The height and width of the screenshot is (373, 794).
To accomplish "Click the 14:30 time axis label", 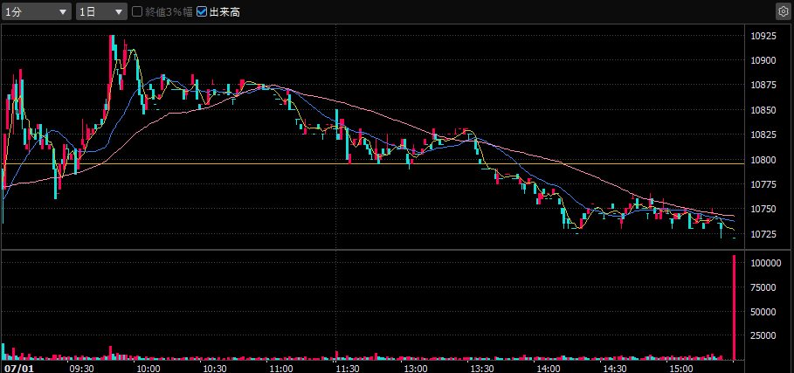I will click(616, 368).
